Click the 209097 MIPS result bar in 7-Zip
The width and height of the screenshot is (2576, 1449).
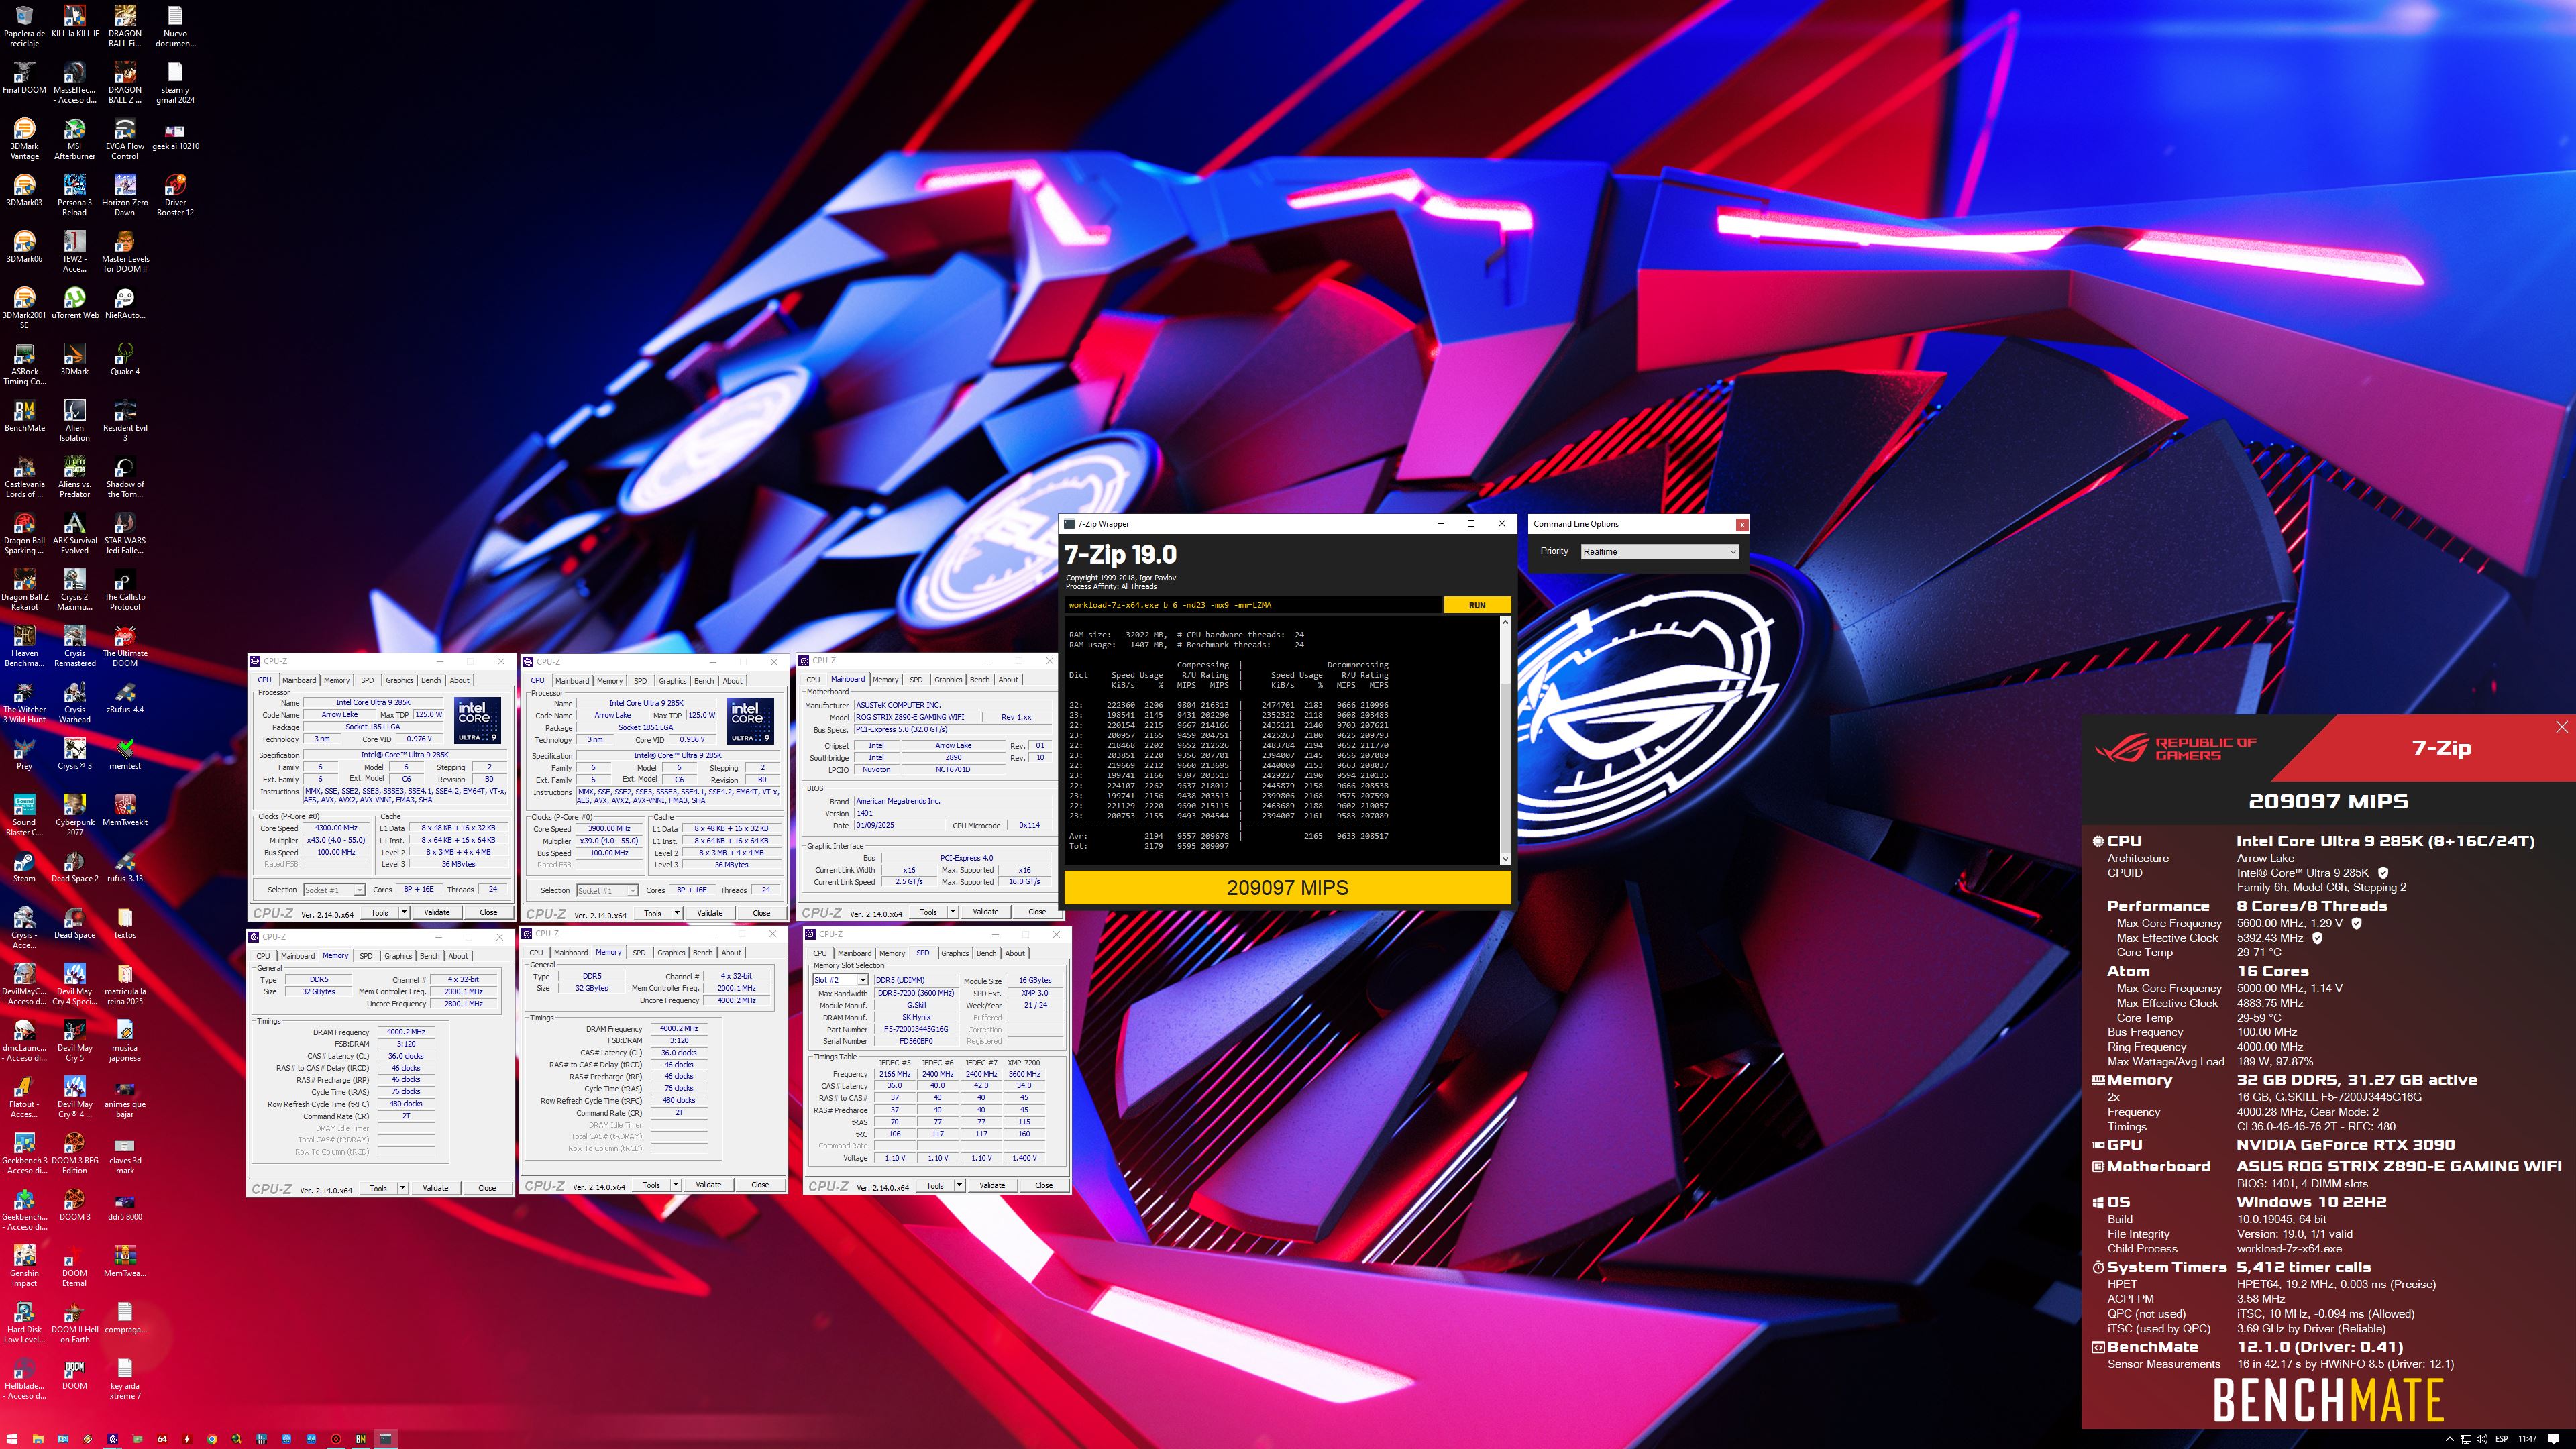1287,887
